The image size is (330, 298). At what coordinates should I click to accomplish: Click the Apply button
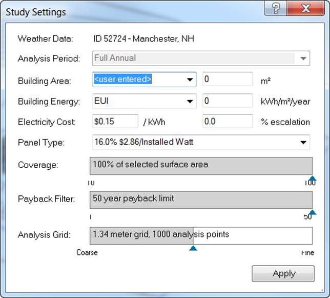tap(283, 273)
